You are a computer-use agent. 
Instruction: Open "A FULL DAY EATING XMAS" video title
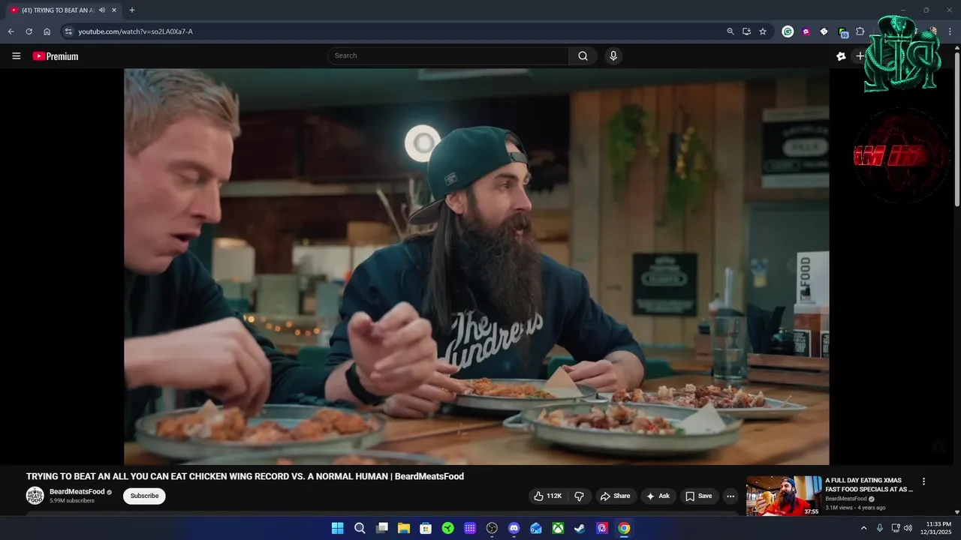pos(869,484)
